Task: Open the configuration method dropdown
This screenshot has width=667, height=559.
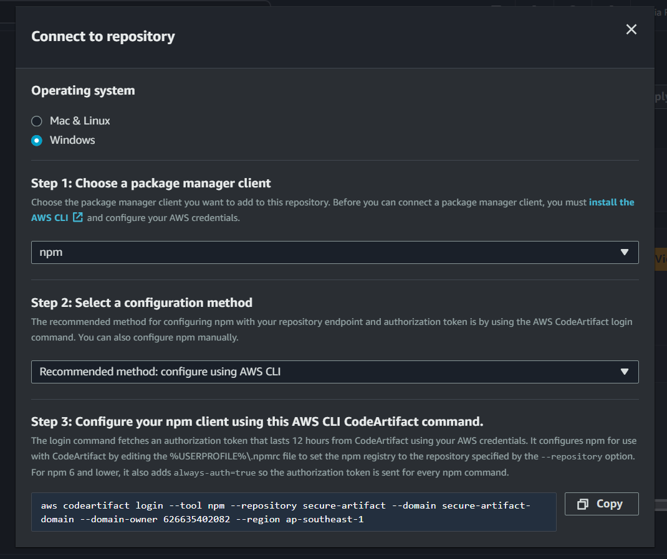Action: pos(335,372)
